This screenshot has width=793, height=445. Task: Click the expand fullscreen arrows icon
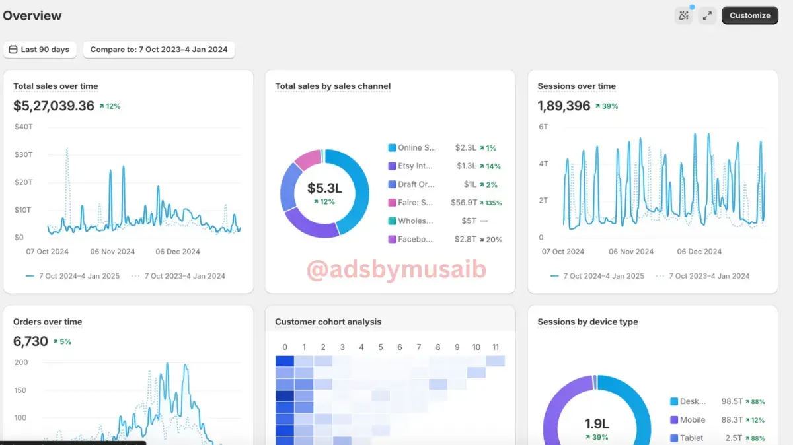707,16
